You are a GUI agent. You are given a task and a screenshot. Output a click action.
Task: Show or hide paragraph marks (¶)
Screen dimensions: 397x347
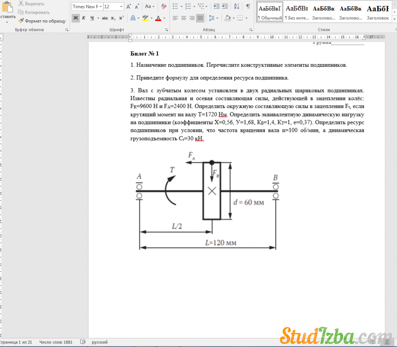[248, 6]
